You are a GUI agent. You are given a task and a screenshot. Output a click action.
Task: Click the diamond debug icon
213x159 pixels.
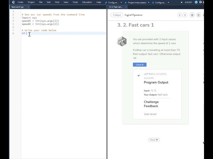click(153, 3)
